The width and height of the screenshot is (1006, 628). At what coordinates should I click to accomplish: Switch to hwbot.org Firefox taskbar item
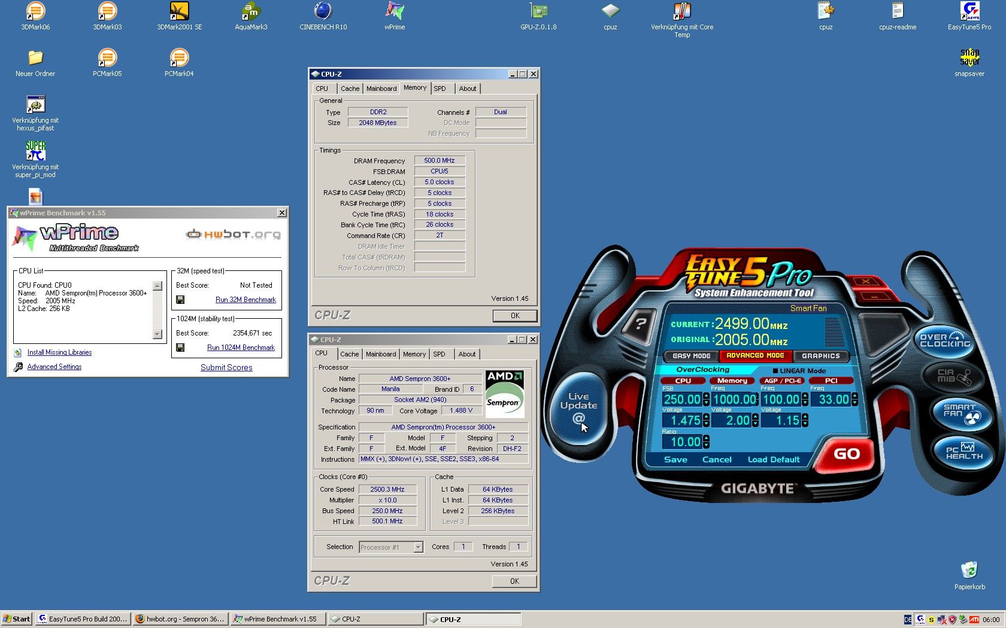(180, 619)
